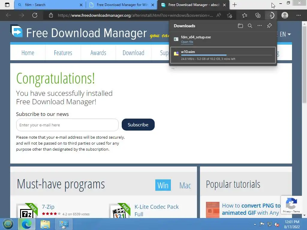Click the muted volume tray icon
The height and width of the screenshot is (230, 307).
tap(277, 224)
